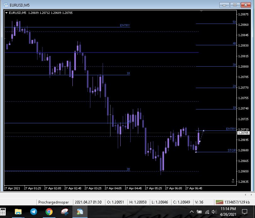
Task: Launch Chrome from the taskbar
Action: coord(49,212)
